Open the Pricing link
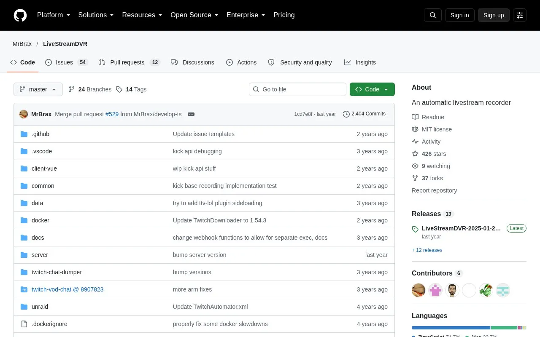Image resolution: width=540 pixels, height=337 pixels. (x=284, y=15)
